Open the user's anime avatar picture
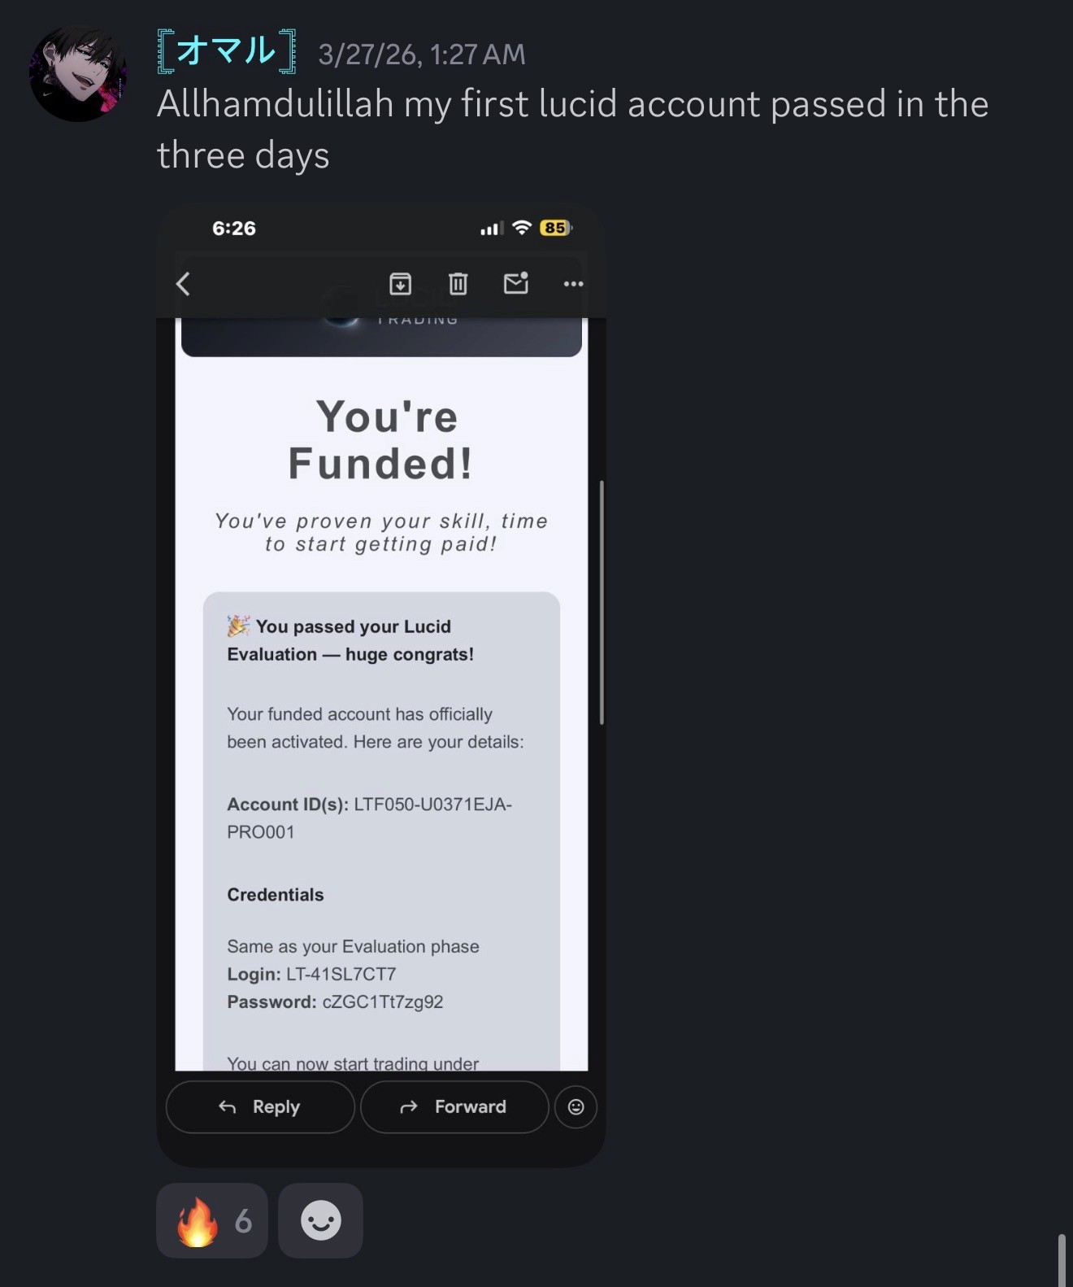Image resolution: width=1073 pixels, height=1287 pixels. (78, 73)
